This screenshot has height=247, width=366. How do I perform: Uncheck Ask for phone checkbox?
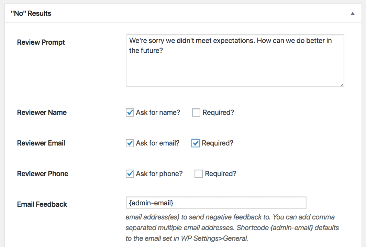[x=130, y=174]
